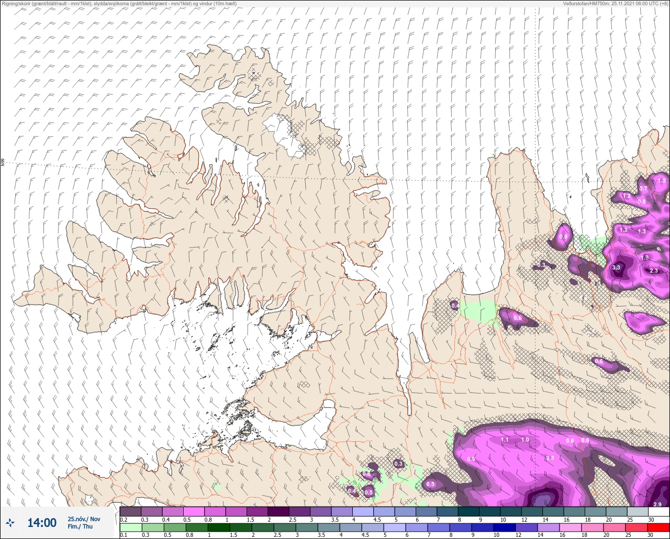
Task: Click the bottom legend swatch starting at 20
Action: click(614, 527)
